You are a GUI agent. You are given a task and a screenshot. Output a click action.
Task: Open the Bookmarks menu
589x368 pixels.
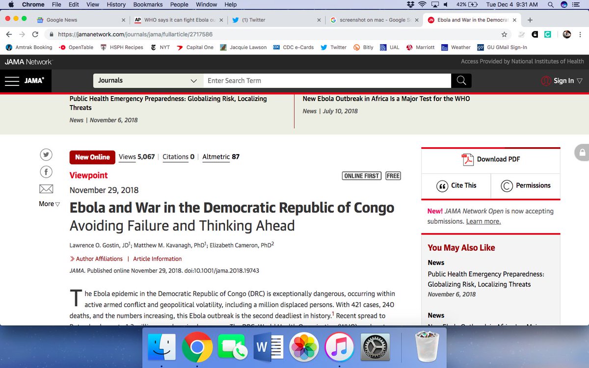[148, 4]
